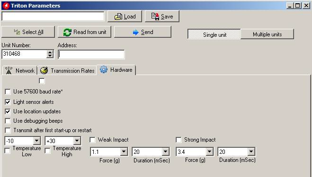The width and height of the screenshot is (312, 177).
Task: Open the Temperature Low value dropdown
Action: 36,141
